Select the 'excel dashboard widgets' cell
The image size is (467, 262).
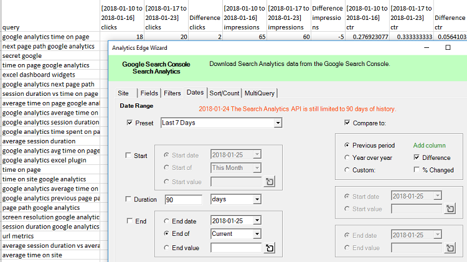coord(50,75)
